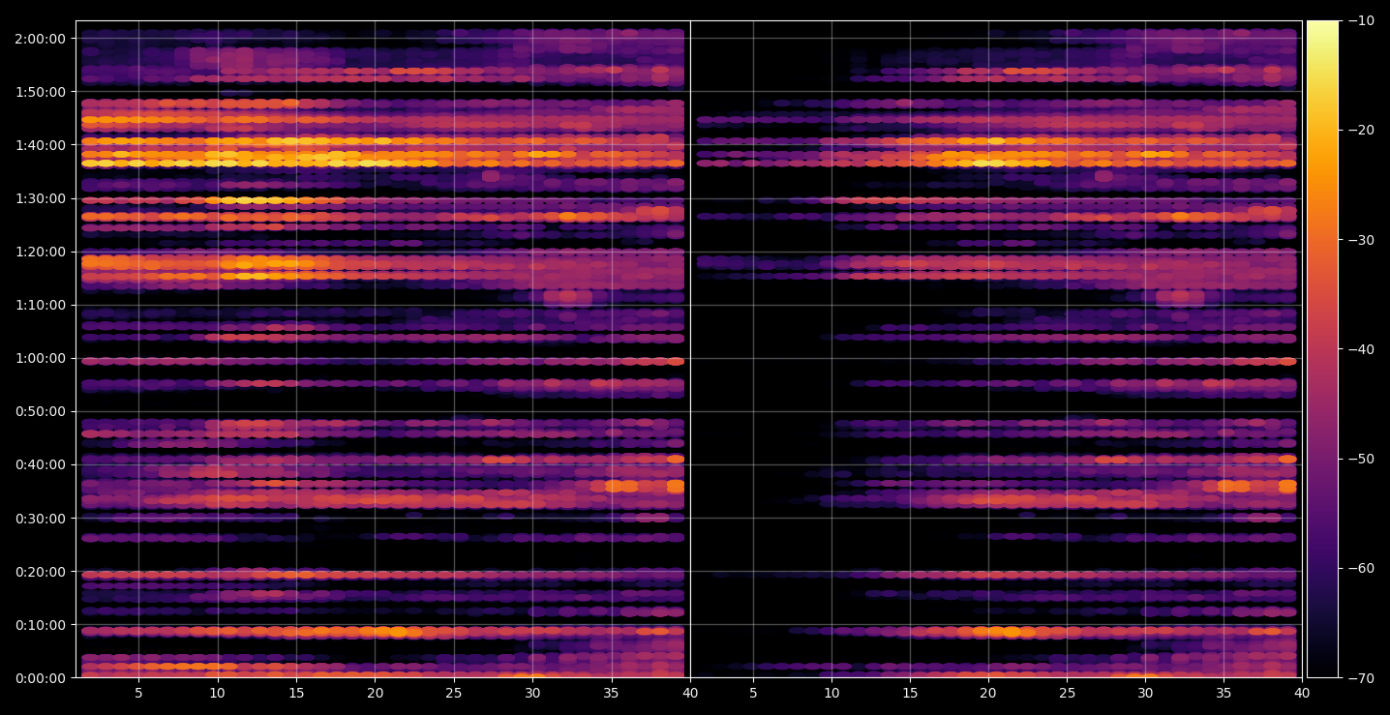Select the 1:40:00 y-axis tick label
Screen dimensions: 1390x715
tap(40, 145)
